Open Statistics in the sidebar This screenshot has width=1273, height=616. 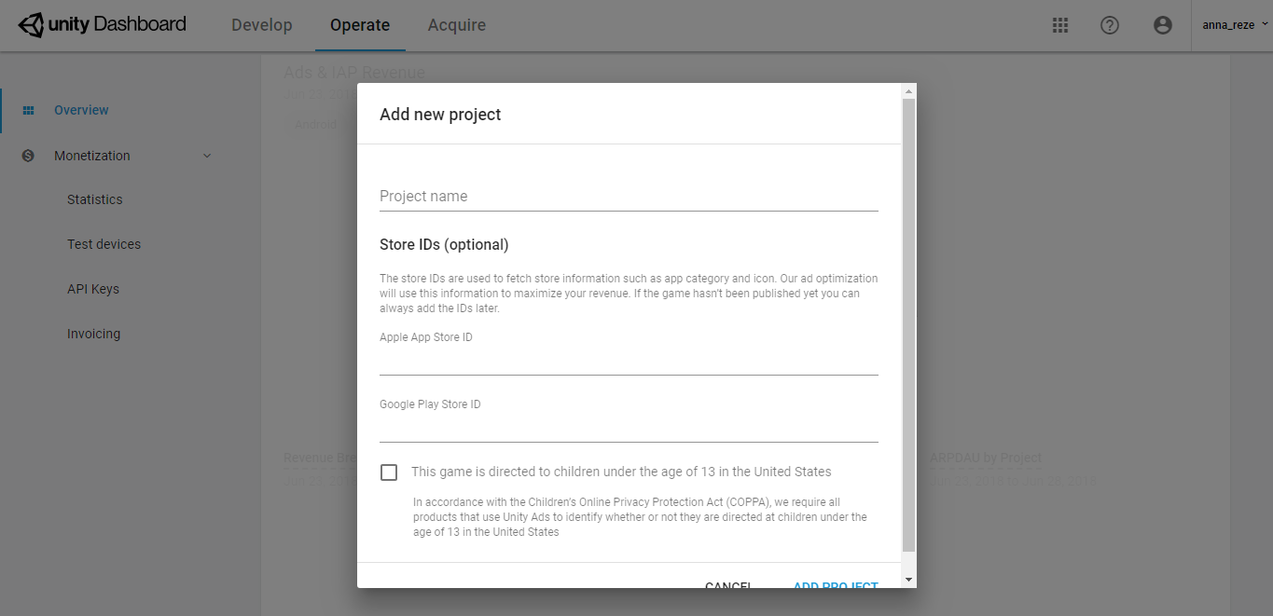pos(95,199)
